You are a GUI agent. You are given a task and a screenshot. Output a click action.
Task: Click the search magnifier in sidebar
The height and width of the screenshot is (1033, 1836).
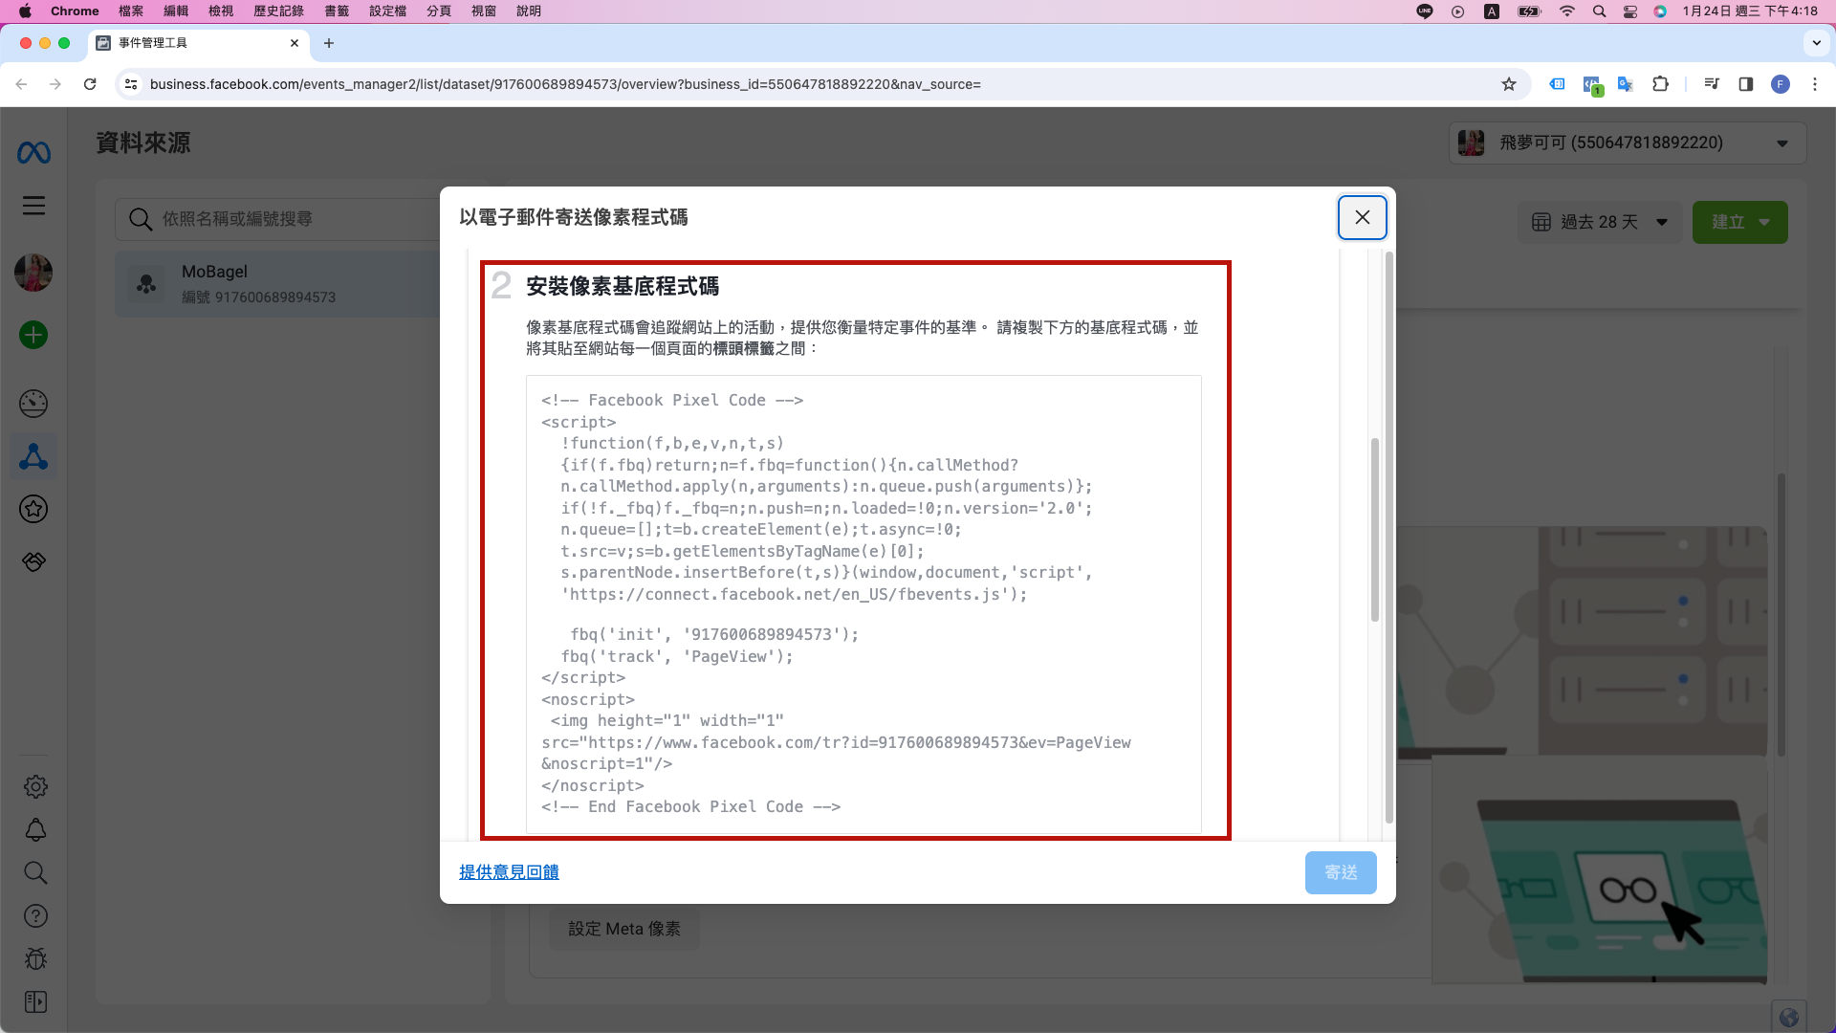click(35, 872)
